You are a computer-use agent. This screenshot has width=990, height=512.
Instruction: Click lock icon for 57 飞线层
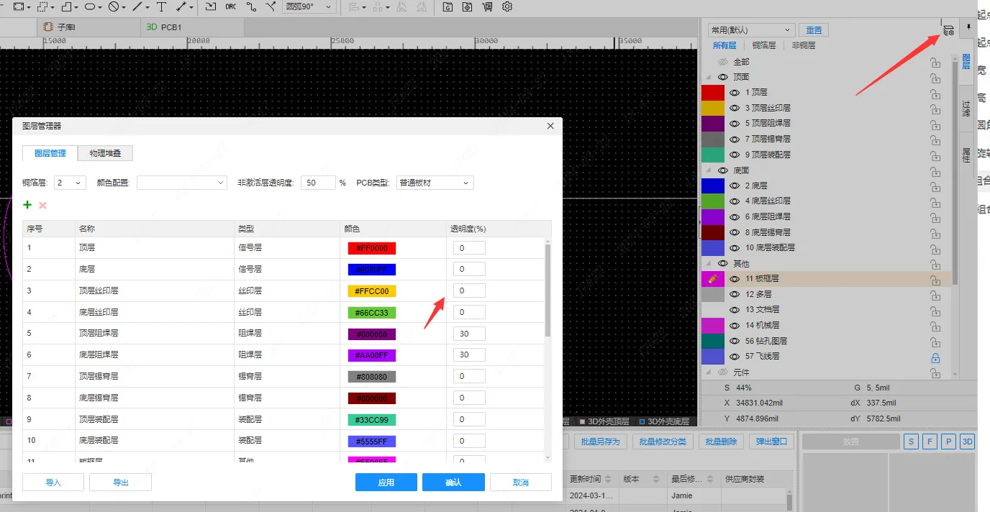[935, 357]
